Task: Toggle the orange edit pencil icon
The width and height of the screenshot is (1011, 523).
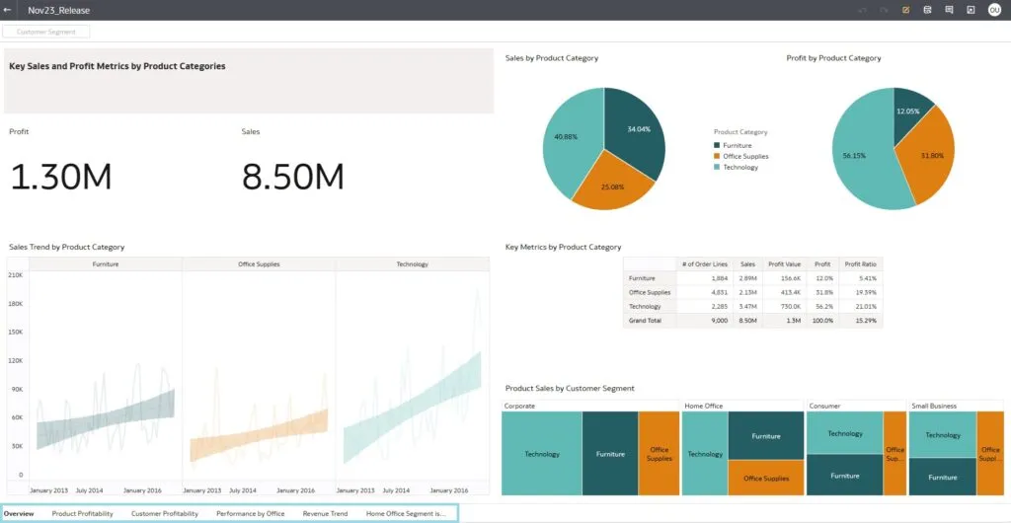Action: pyautogui.click(x=905, y=10)
